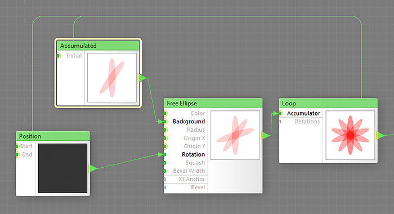Click the Rotation input connector

(165, 154)
